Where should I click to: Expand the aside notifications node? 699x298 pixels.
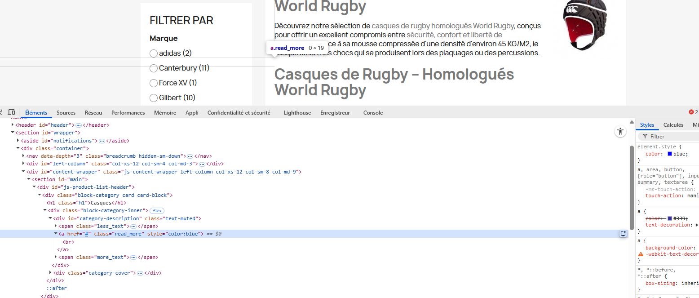pos(18,141)
